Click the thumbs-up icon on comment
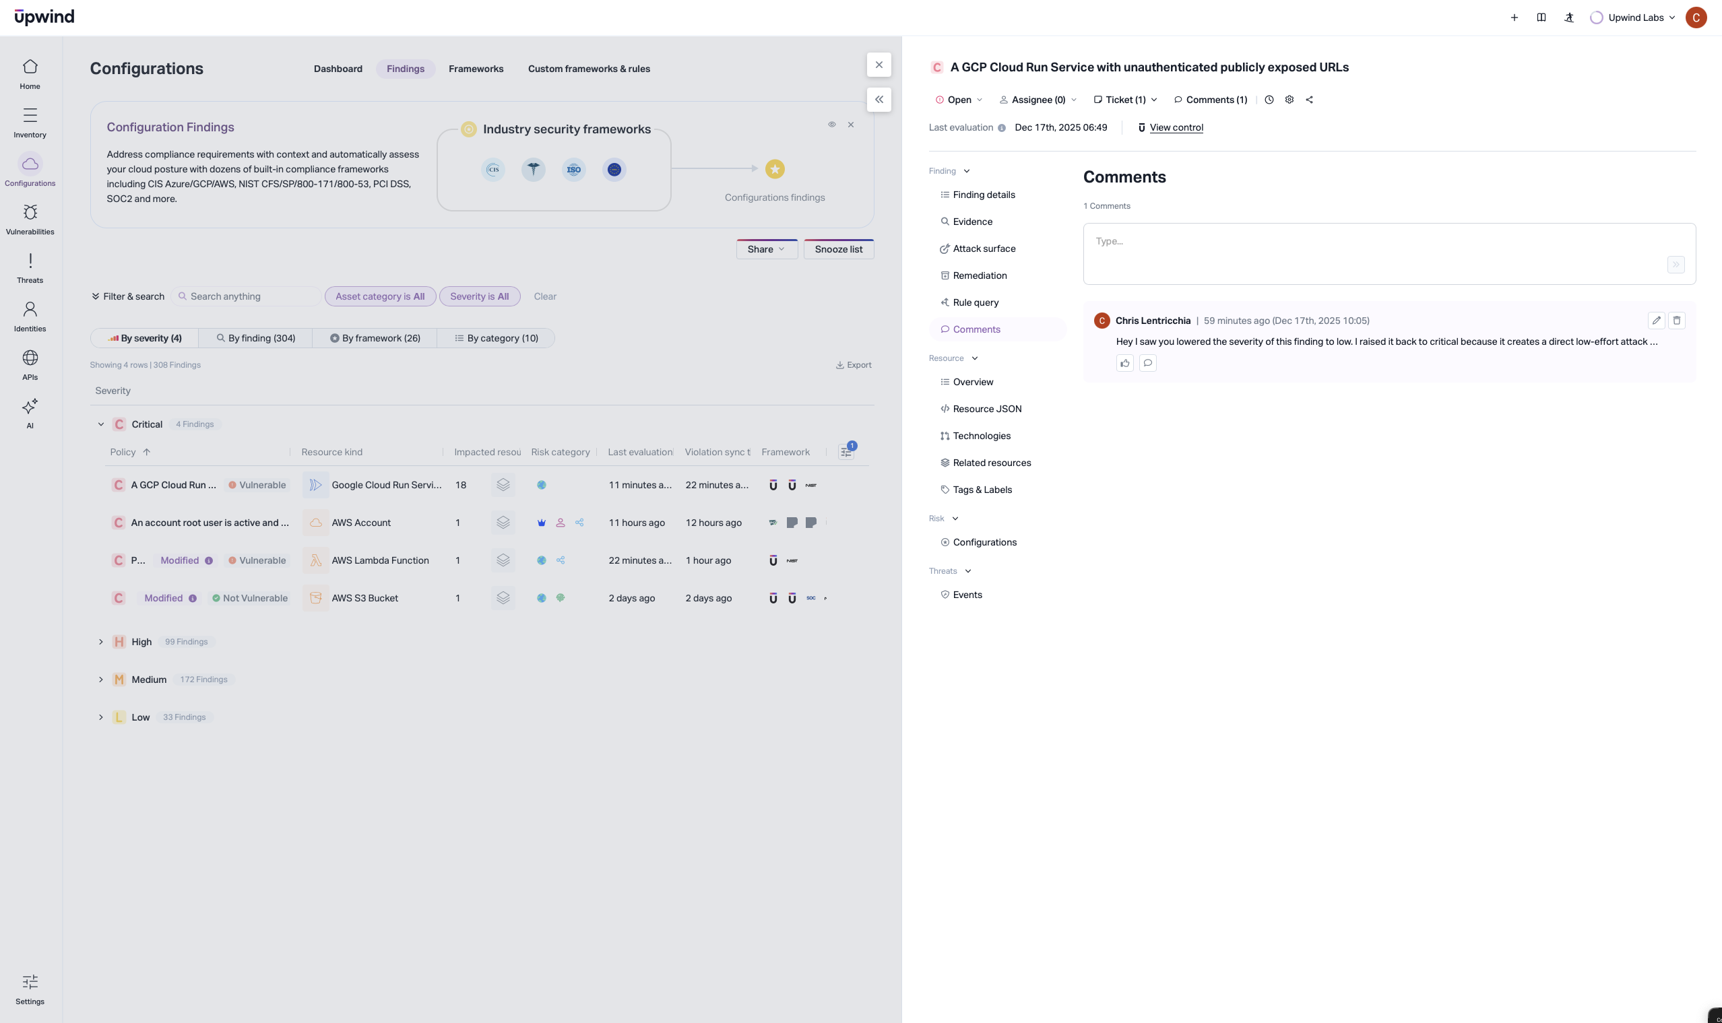Image resolution: width=1722 pixels, height=1023 pixels. click(x=1125, y=363)
